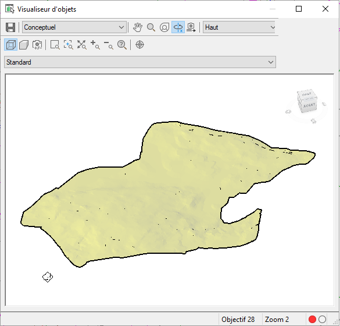This screenshot has width=340, height=326.
Task: Click the Zoom Center icon
Action: [69, 45]
